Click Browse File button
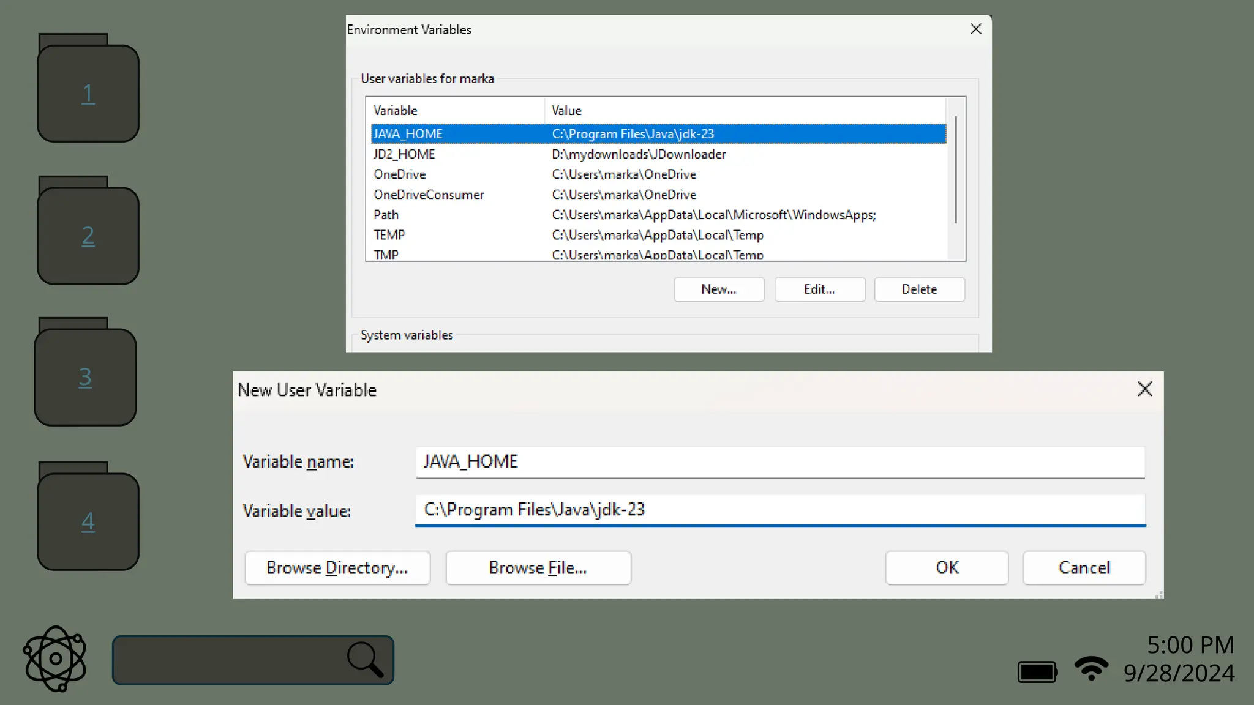 (538, 567)
